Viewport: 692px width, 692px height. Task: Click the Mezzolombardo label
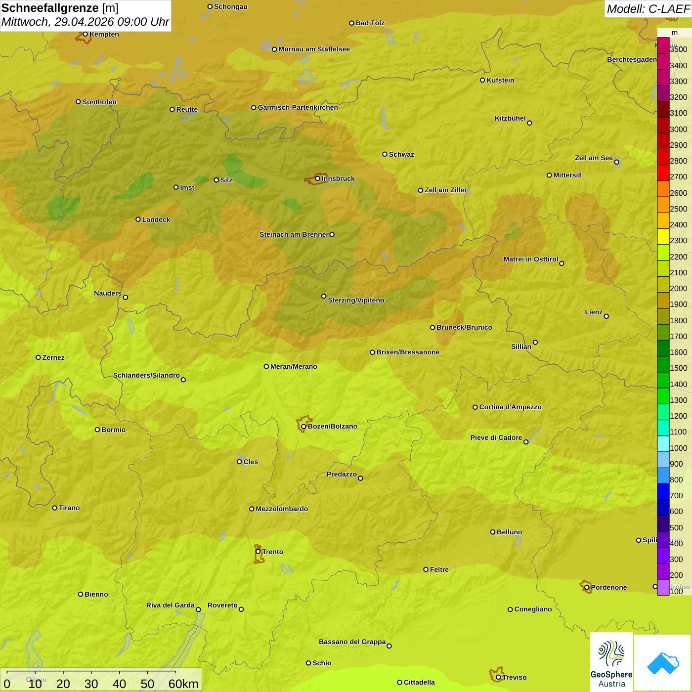(282, 509)
